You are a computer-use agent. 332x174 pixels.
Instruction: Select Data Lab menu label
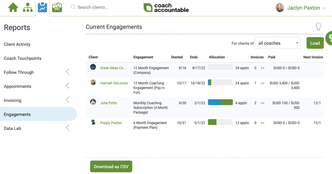13,128
